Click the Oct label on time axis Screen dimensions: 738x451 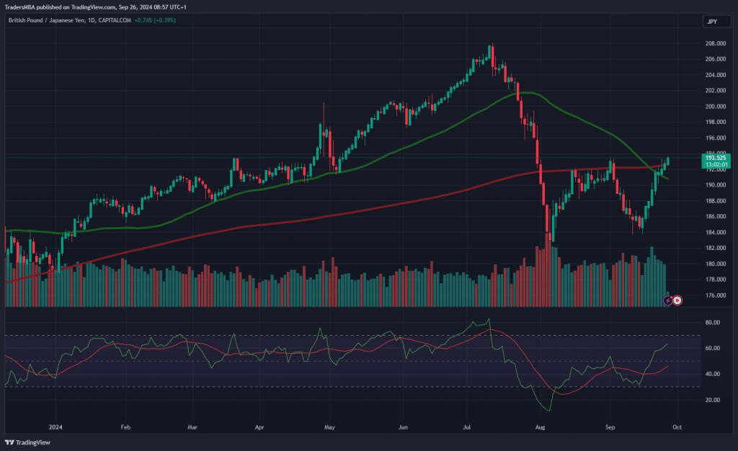677,427
